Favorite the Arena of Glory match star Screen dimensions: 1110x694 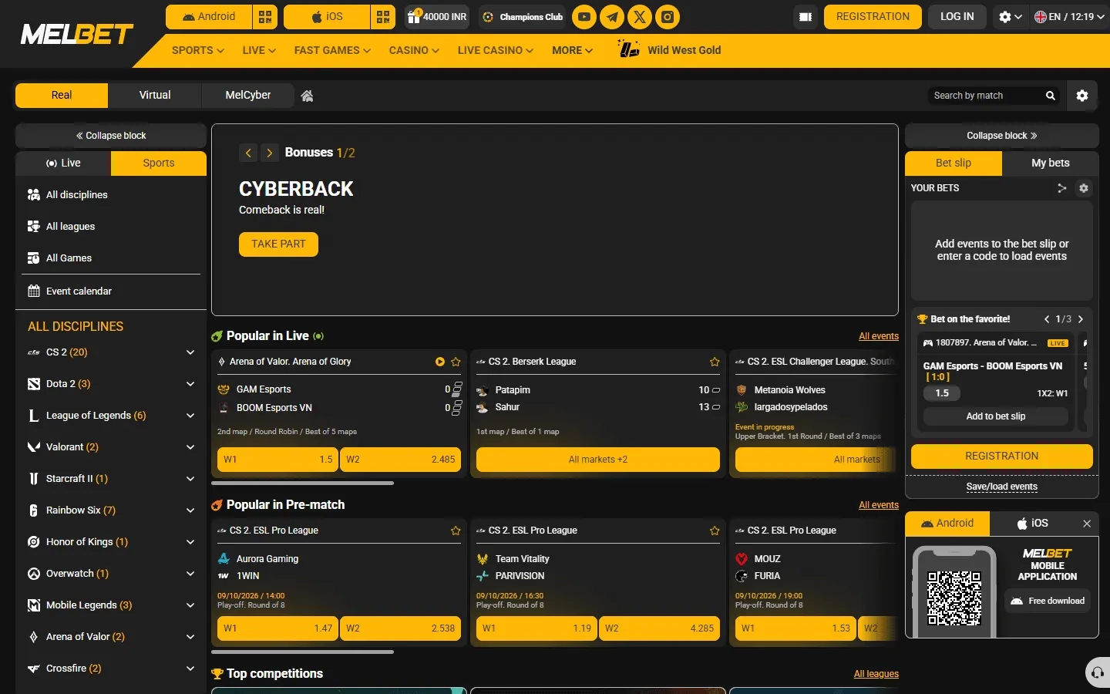point(456,362)
